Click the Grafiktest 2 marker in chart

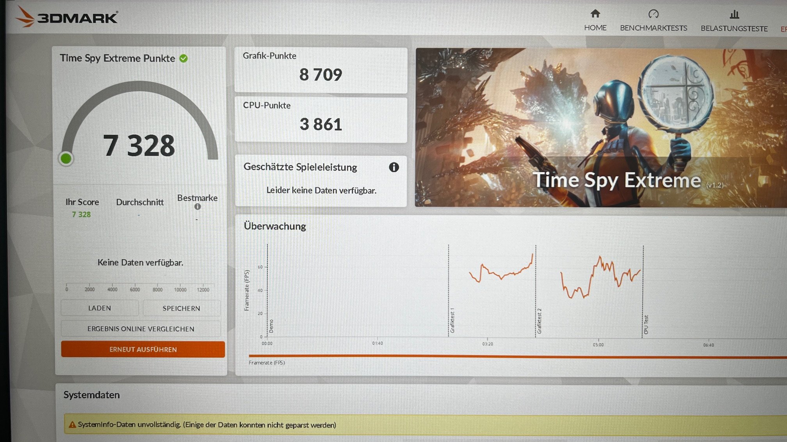539,320
